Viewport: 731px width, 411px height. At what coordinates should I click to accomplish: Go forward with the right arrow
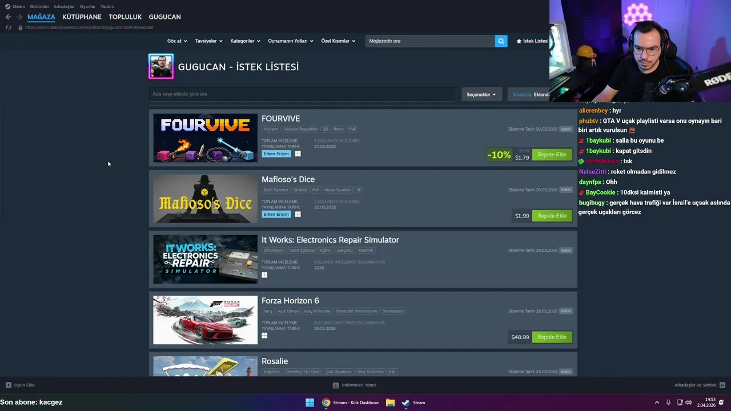[19, 17]
